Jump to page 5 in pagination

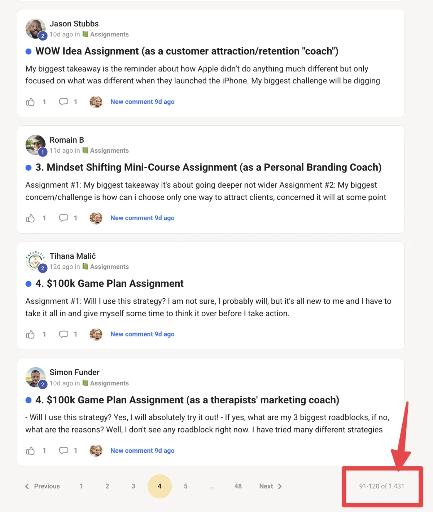[x=186, y=486]
